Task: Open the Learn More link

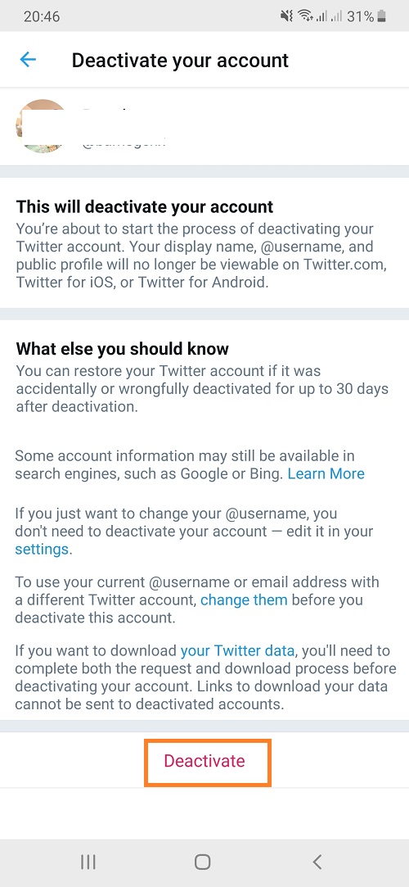Action: tap(326, 473)
